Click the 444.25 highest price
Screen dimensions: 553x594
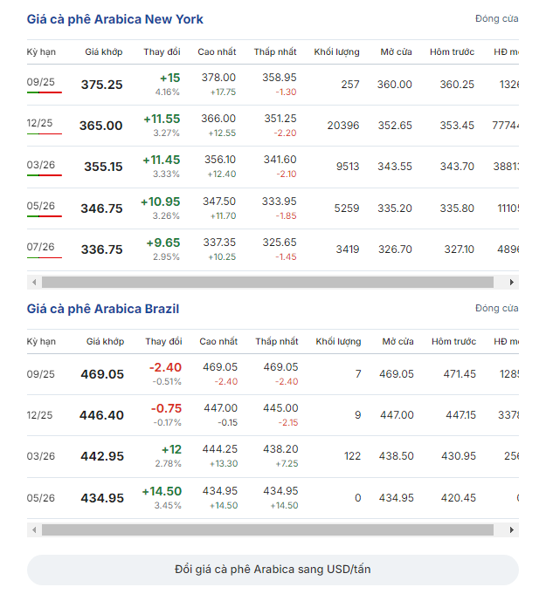[x=220, y=449]
